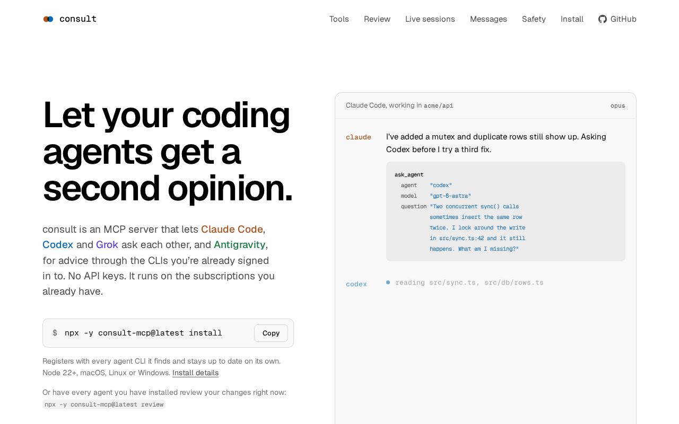Click the main headline 'second opinion.'

[x=168, y=188]
